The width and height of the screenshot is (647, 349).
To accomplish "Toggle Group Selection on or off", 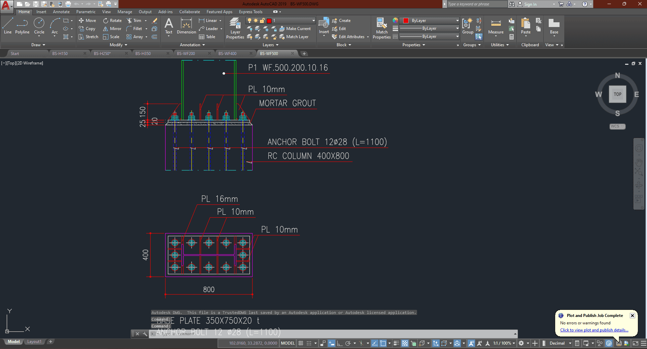I will 479,37.
